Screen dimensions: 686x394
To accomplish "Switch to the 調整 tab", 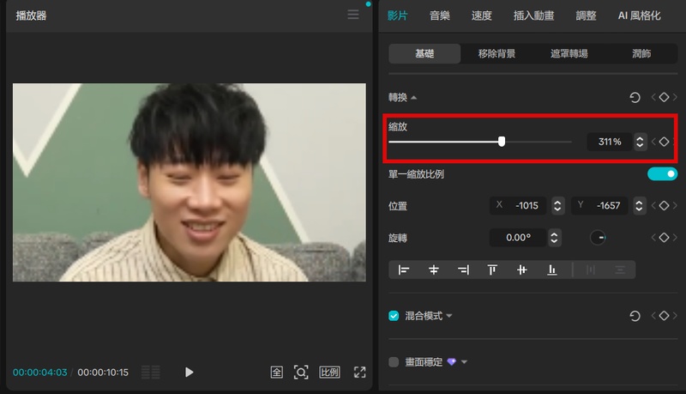I will point(586,15).
